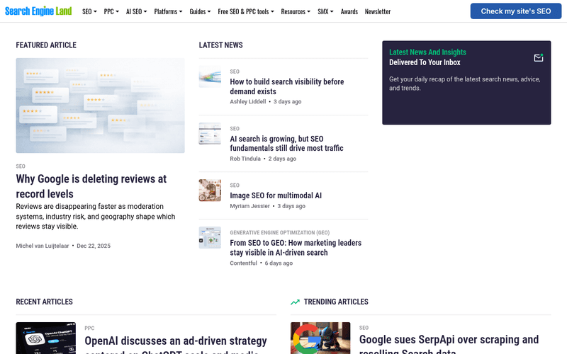Open author Myriam Jessier's profile
This screenshot has height=354, width=567.
250,206
